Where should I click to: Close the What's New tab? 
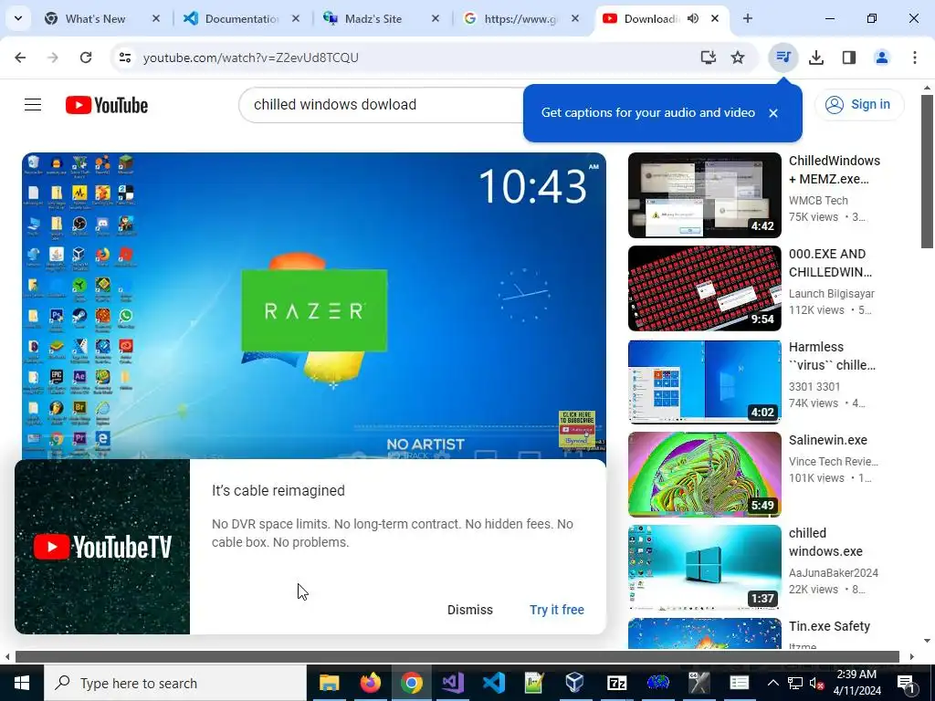[x=156, y=18]
